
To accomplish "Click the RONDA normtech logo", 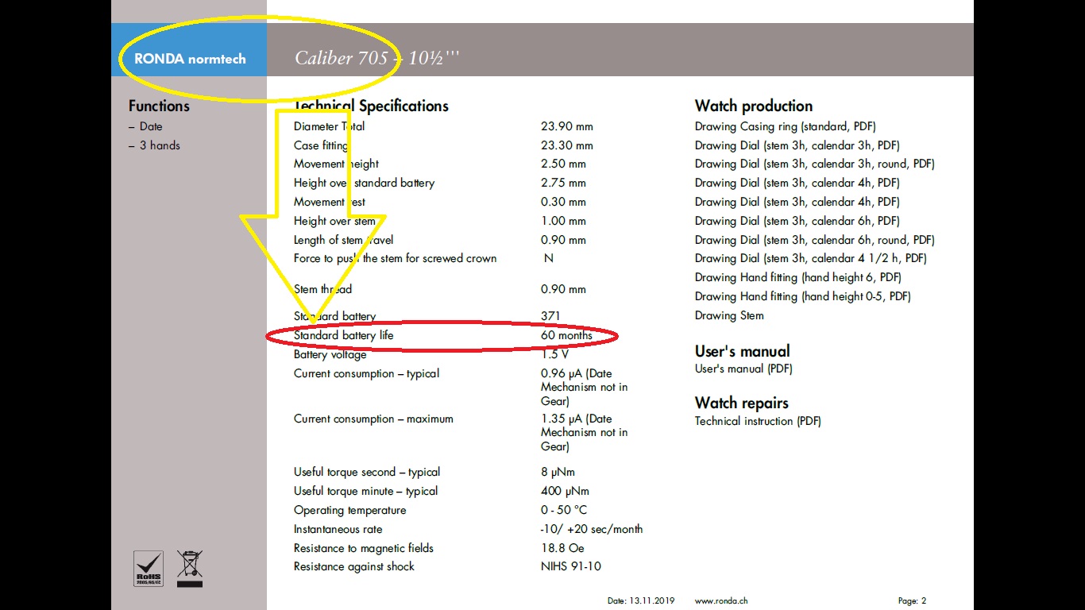I will click(190, 59).
